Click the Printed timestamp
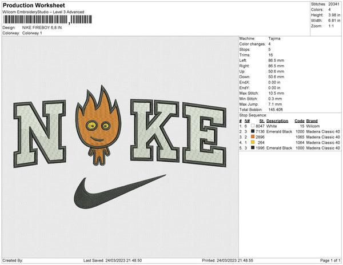Image resolution: width=343 pixels, height=265 pixels. point(228,260)
